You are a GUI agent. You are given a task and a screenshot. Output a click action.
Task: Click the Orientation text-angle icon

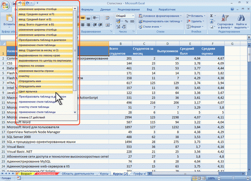point(96,17)
